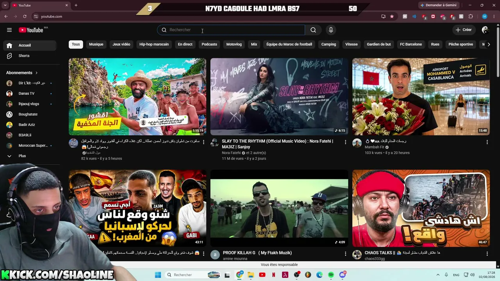500x281 pixels.
Task: Reload the page in the browser
Action: (x=25, y=16)
